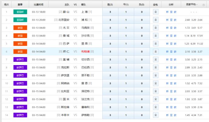Pick 平 1 for match 12 国米
209x122 pixels.
click(x=126, y=99)
